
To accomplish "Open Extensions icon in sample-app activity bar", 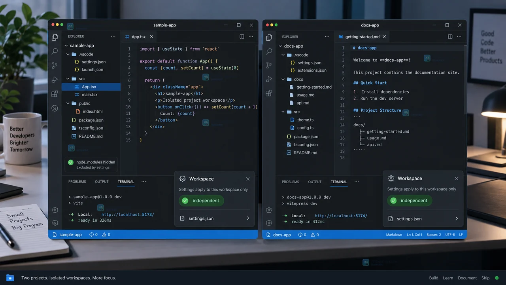I will coord(55,94).
